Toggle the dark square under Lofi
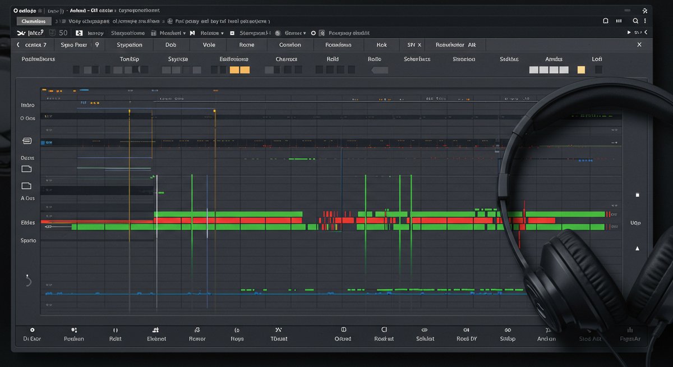The height and width of the screenshot is (367, 673). coord(598,70)
